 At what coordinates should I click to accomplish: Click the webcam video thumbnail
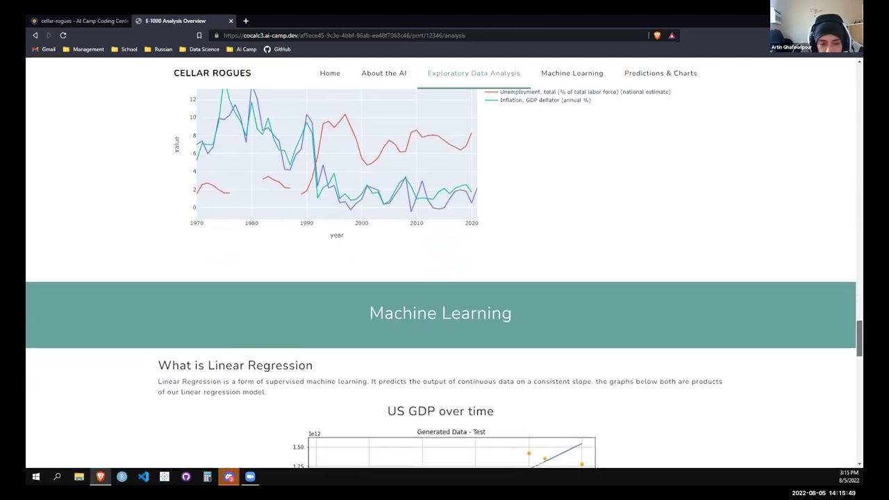(816, 26)
